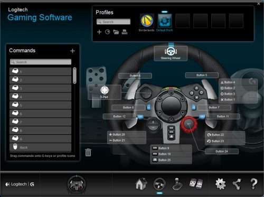Click the trash can delete icon
The image size is (264, 197).
coord(88,152)
